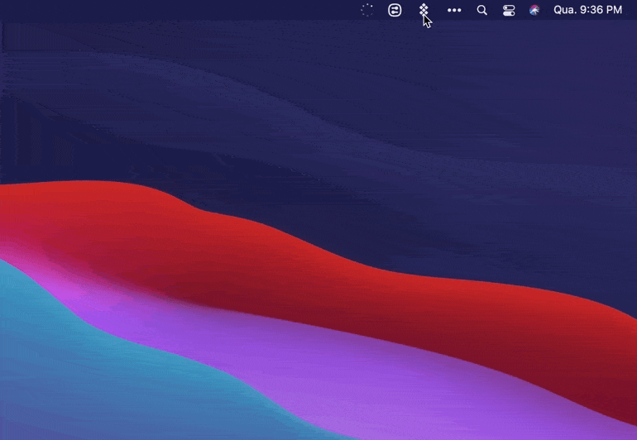Open the three-dots overflow menu bar item
This screenshot has width=637, height=440.
454,10
